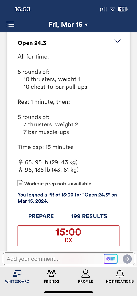This screenshot has height=296, width=137.
Task: Tap the workout prep notes document icon
Action: [x=20, y=183]
